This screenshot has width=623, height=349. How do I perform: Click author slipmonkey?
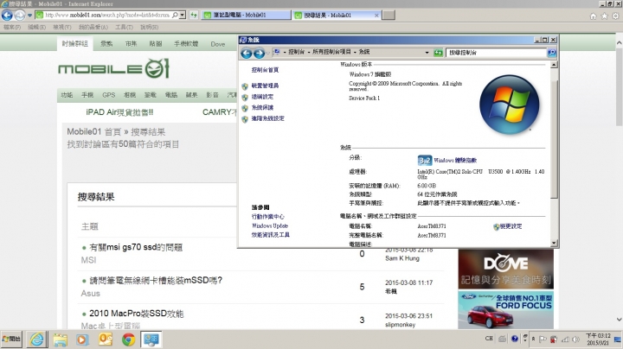point(400,325)
